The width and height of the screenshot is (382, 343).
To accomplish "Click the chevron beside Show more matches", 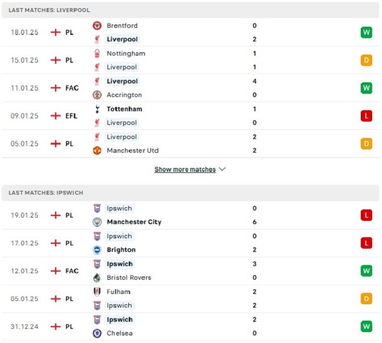I will [x=222, y=169].
